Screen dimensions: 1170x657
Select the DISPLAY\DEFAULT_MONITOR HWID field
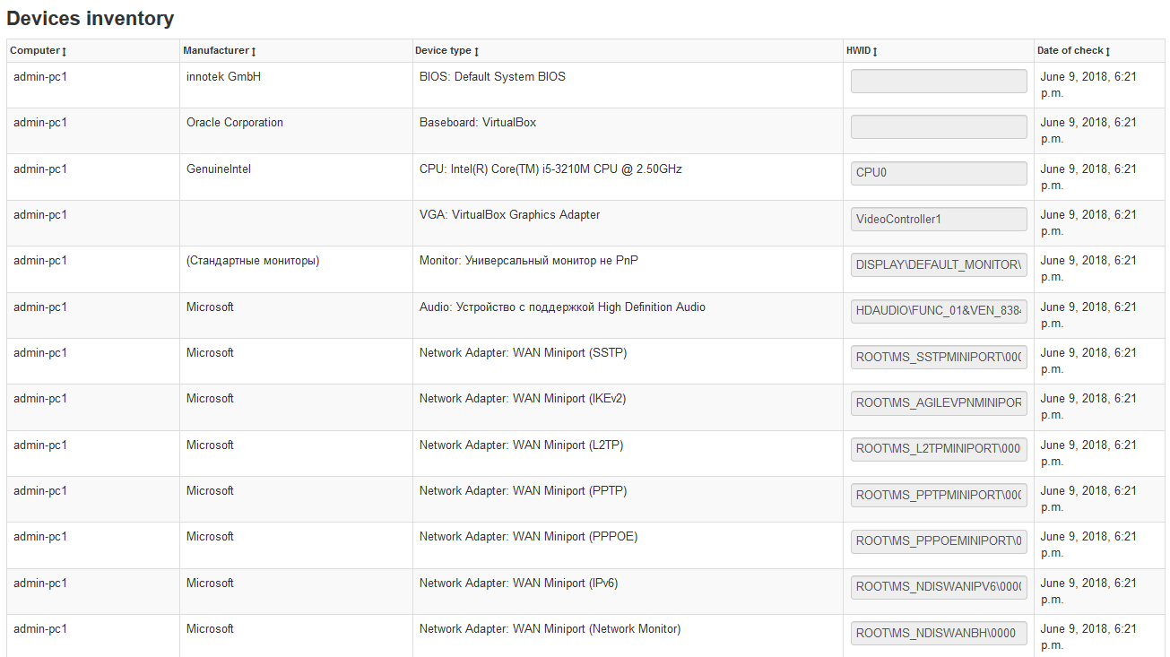(x=938, y=264)
